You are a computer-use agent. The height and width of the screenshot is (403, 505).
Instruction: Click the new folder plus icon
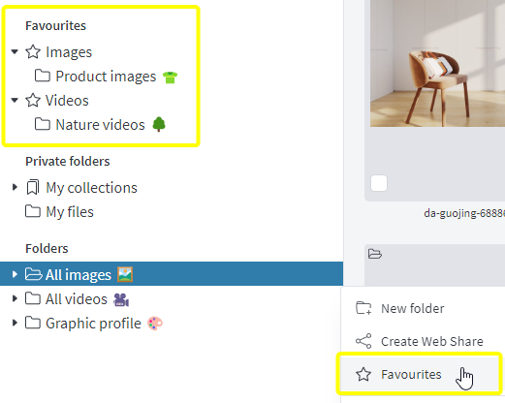[x=363, y=308]
